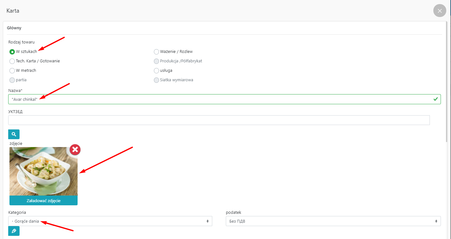Viewport: 451px width, 239px height.
Task: Click the УКТЗЕД search magnifier icon
Action: [14, 134]
